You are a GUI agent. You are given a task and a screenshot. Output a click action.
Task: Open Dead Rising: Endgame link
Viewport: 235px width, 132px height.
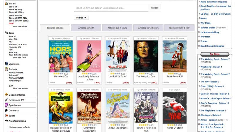pyautogui.click(x=212, y=46)
